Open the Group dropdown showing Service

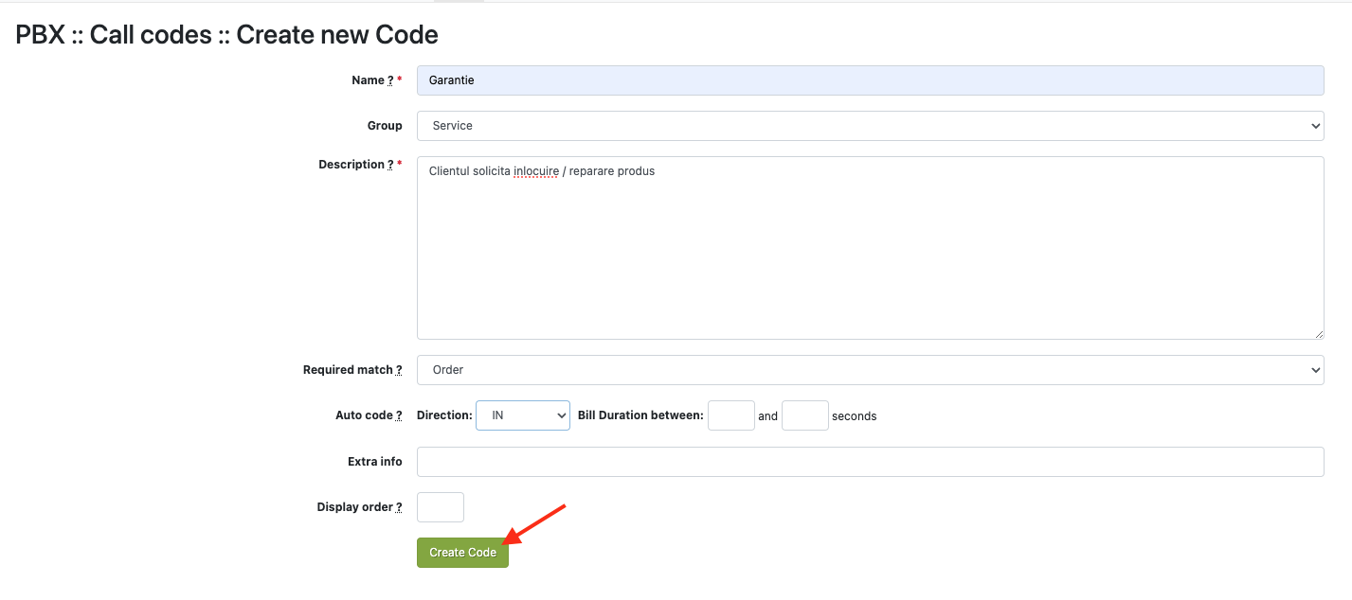[870, 126]
